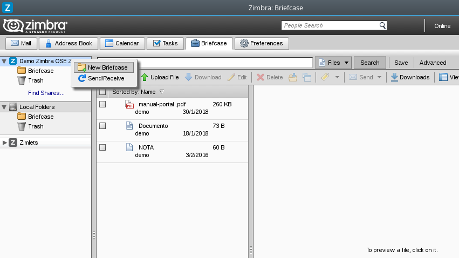This screenshot has height=258, width=459.
Task: Click the People Search magnifier icon
Action: point(382,25)
